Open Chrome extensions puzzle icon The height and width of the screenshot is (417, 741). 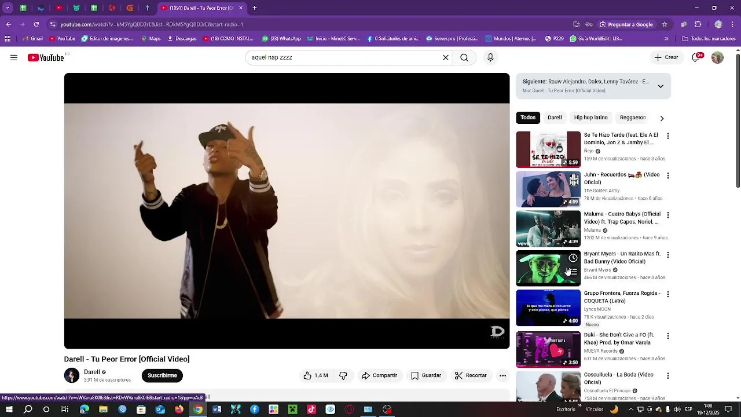pyautogui.click(x=698, y=24)
